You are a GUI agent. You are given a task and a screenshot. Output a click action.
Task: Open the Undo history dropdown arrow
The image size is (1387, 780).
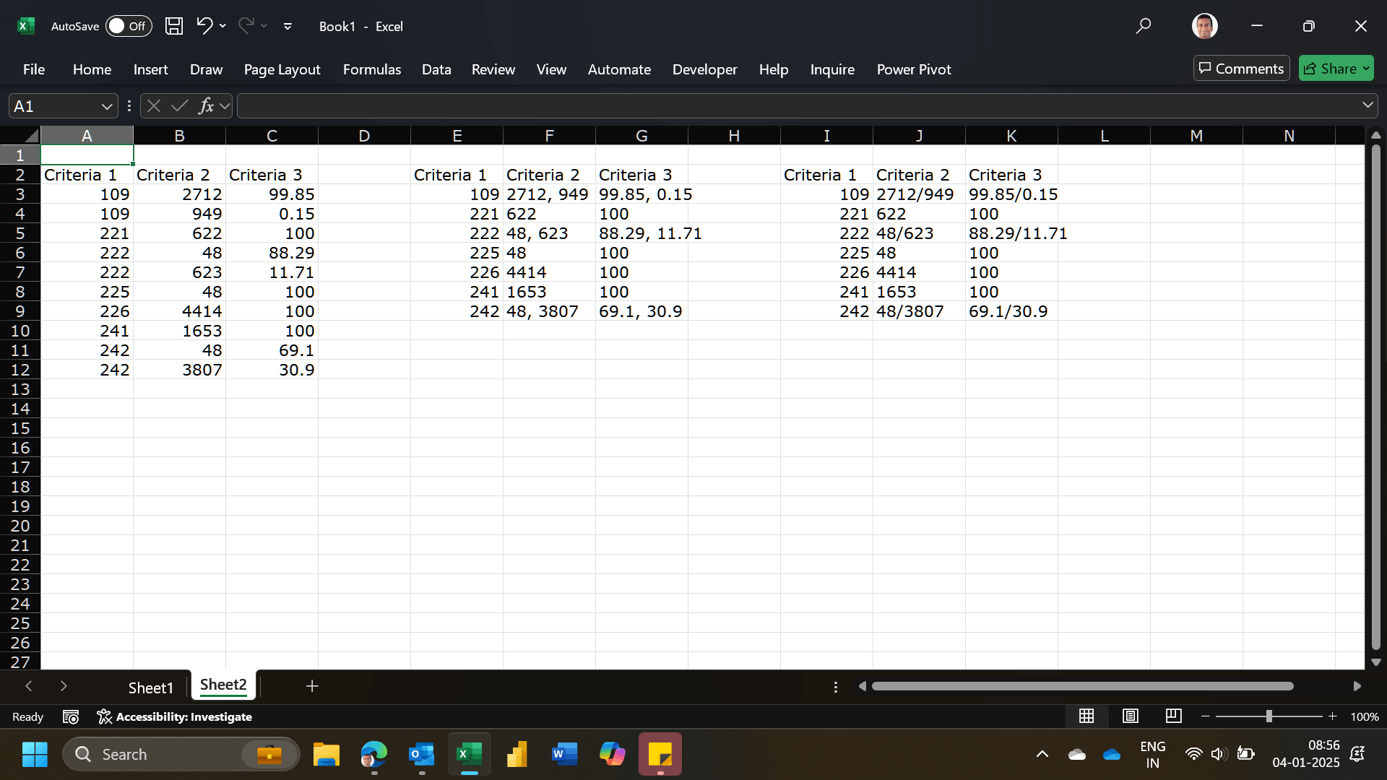222,26
